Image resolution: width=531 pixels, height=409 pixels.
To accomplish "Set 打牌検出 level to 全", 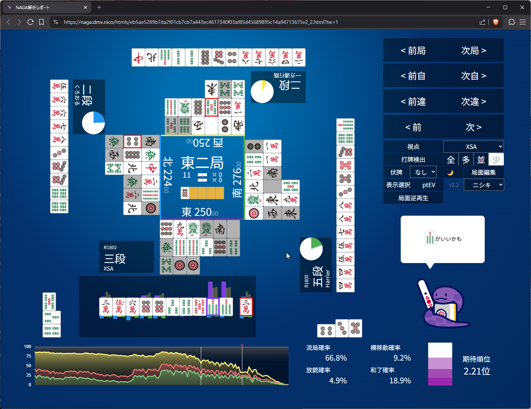I will point(451,160).
